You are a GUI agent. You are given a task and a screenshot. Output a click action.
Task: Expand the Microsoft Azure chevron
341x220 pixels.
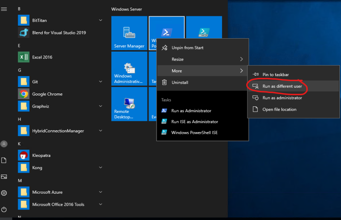pos(101,192)
